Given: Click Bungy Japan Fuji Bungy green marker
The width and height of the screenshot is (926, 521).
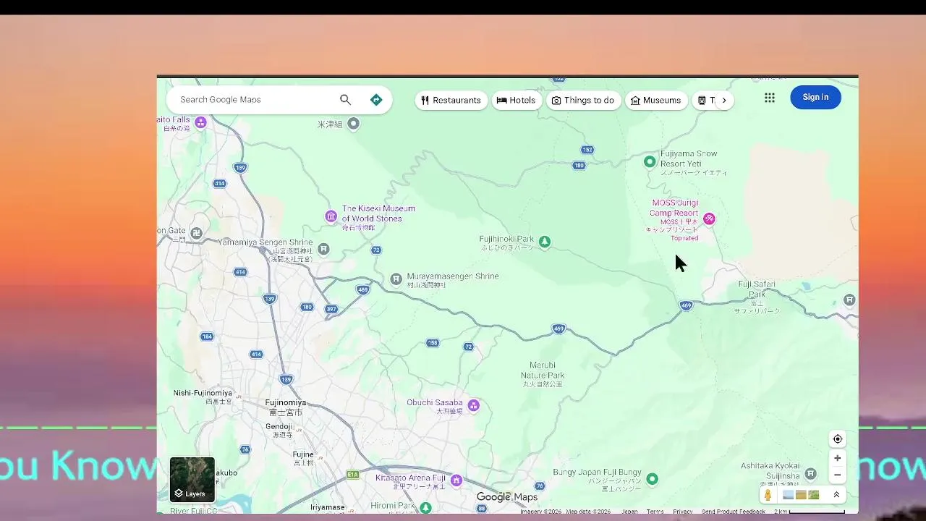Looking at the screenshot, I should tap(652, 478).
